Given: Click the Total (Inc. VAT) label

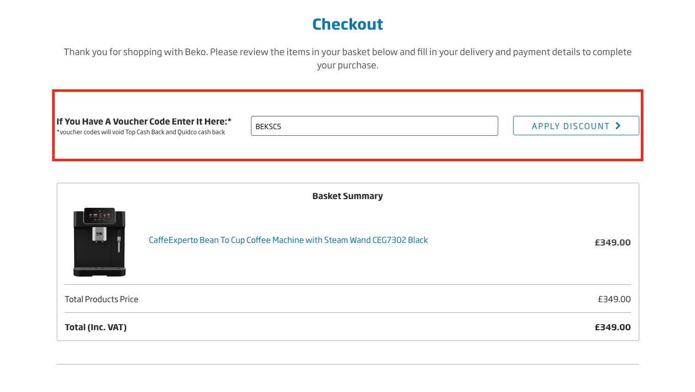Looking at the screenshot, I should coord(96,327).
